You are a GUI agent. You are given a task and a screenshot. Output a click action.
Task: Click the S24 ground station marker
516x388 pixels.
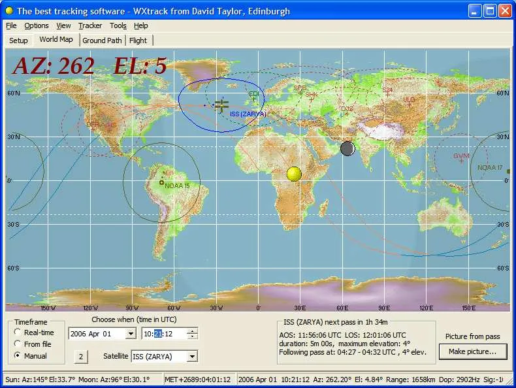(388, 95)
